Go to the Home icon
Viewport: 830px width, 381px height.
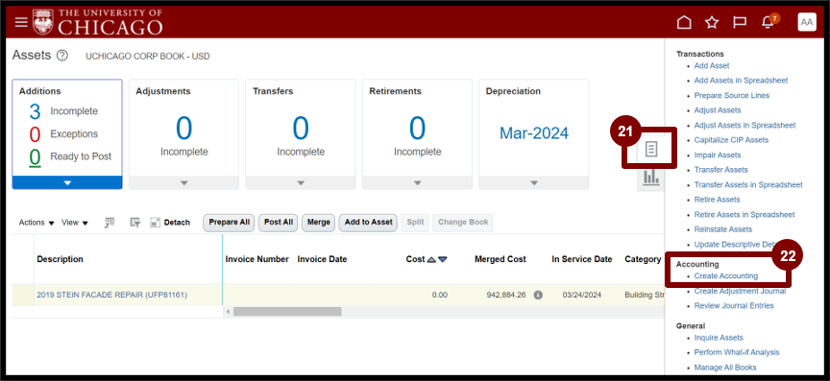click(x=684, y=22)
